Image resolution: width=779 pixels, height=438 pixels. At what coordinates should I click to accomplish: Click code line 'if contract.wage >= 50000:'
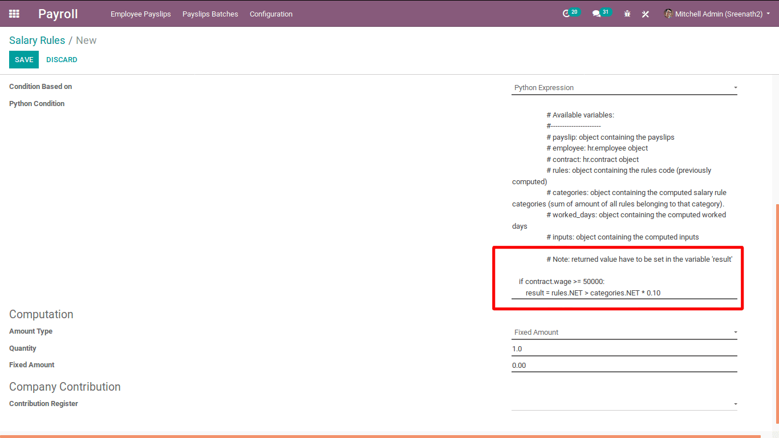point(561,282)
